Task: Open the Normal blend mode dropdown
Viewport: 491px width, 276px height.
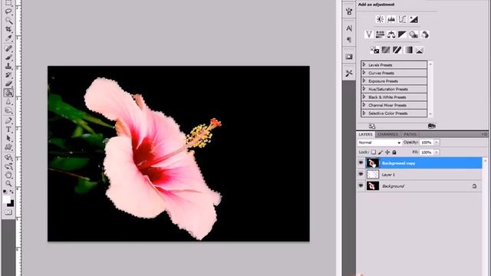Action: (x=380, y=143)
